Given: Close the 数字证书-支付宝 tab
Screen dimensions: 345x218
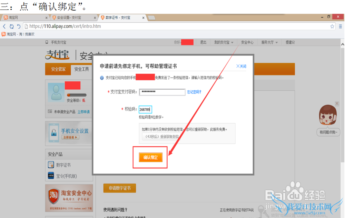Looking at the screenshot, I should [x=143, y=18].
